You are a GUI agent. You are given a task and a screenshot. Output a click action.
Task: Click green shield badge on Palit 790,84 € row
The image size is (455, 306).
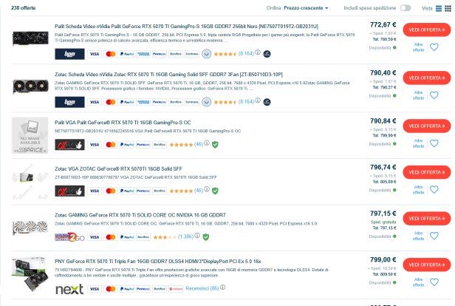point(215,145)
